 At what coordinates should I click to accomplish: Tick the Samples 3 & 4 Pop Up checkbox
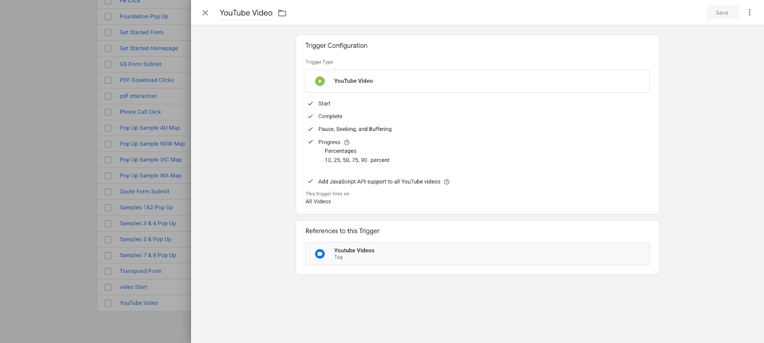108,224
